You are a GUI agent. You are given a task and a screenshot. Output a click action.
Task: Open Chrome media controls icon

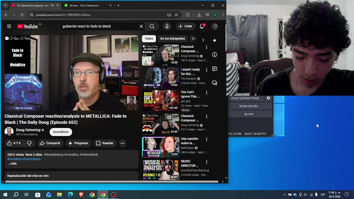[207, 15]
